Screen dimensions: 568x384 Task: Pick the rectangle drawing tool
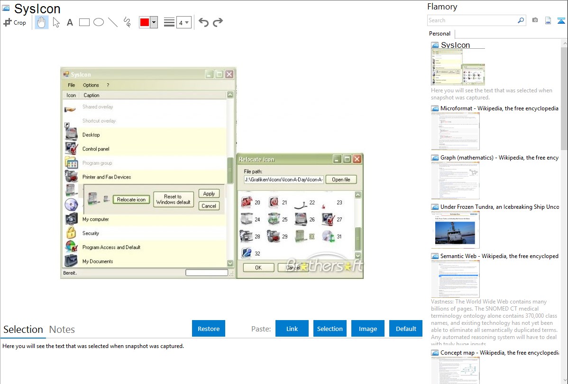pos(84,22)
